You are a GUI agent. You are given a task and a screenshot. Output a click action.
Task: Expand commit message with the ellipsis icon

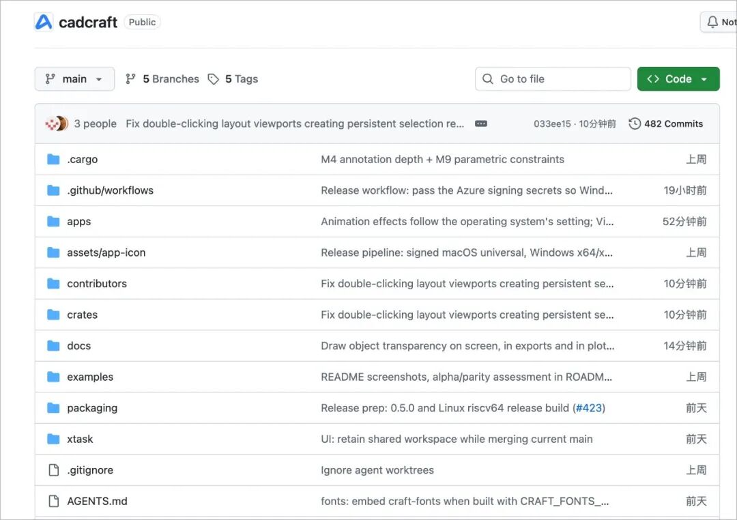click(x=481, y=124)
